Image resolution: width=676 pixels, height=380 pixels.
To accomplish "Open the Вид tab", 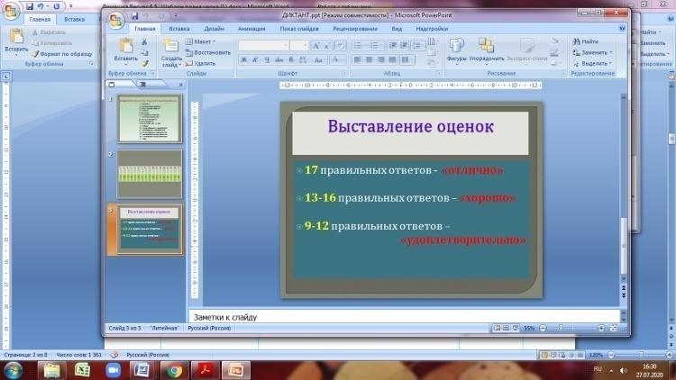I will pyautogui.click(x=397, y=29).
